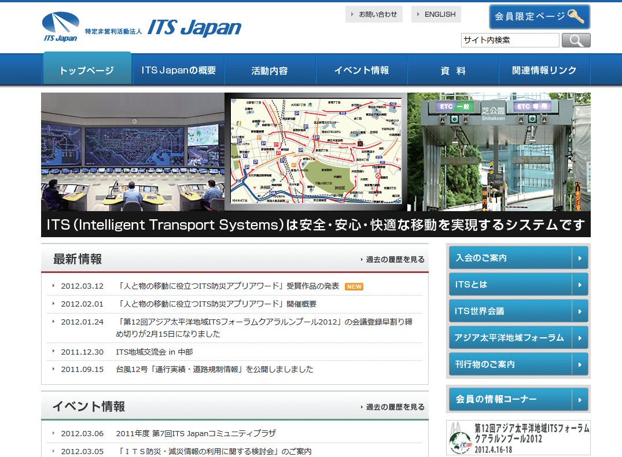Click the NEW badge beside 2012.03.12 news
The image size is (622, 457).
point(354,286)
